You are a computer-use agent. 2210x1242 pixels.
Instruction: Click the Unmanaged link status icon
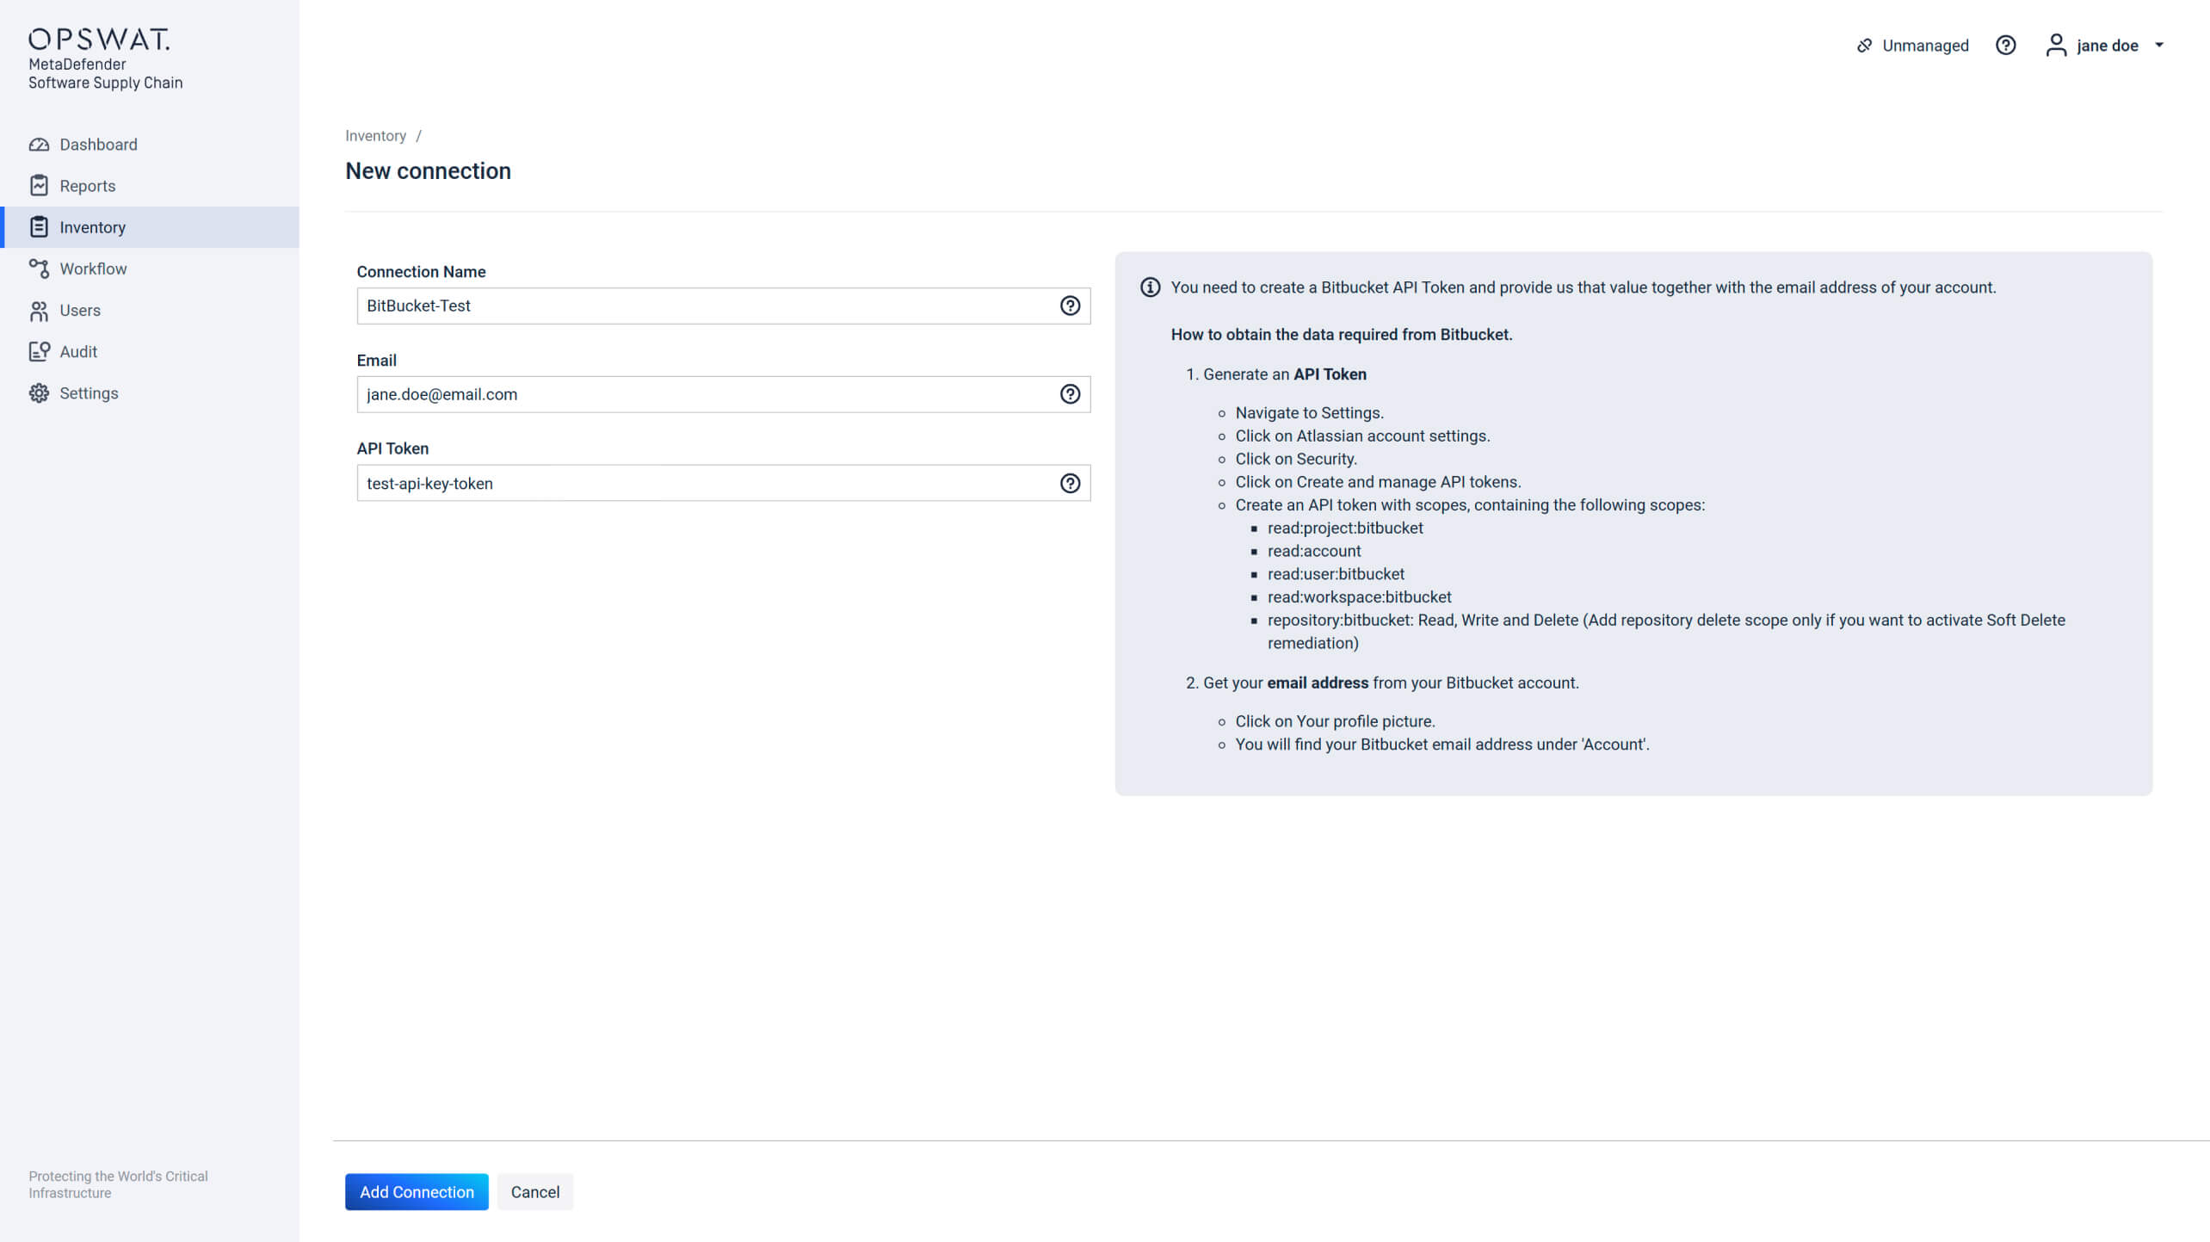pos(1864,46)
